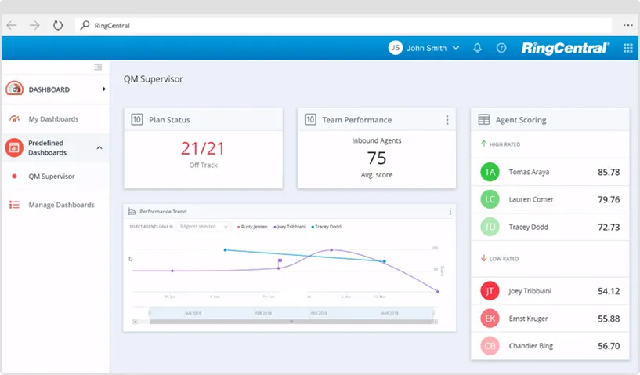Open the apps grid launcher
Viewport: 640px width, 375px height.
(627, 48)
